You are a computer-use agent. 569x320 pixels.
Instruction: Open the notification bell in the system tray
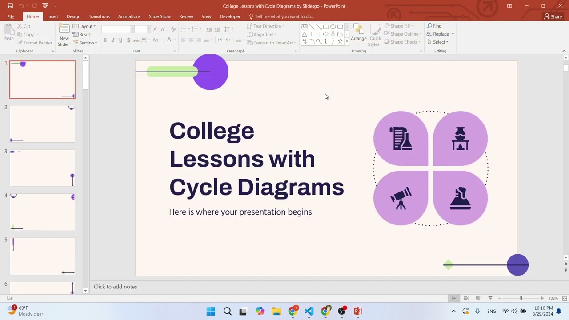coord(559,311)
